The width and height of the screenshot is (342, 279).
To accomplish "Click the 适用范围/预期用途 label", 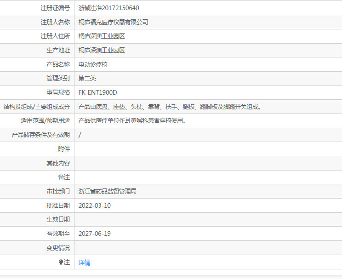I will pos(46,120).
